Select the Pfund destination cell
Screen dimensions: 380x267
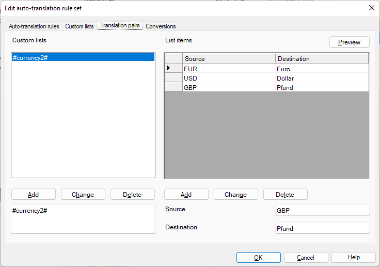coord(322,88)
